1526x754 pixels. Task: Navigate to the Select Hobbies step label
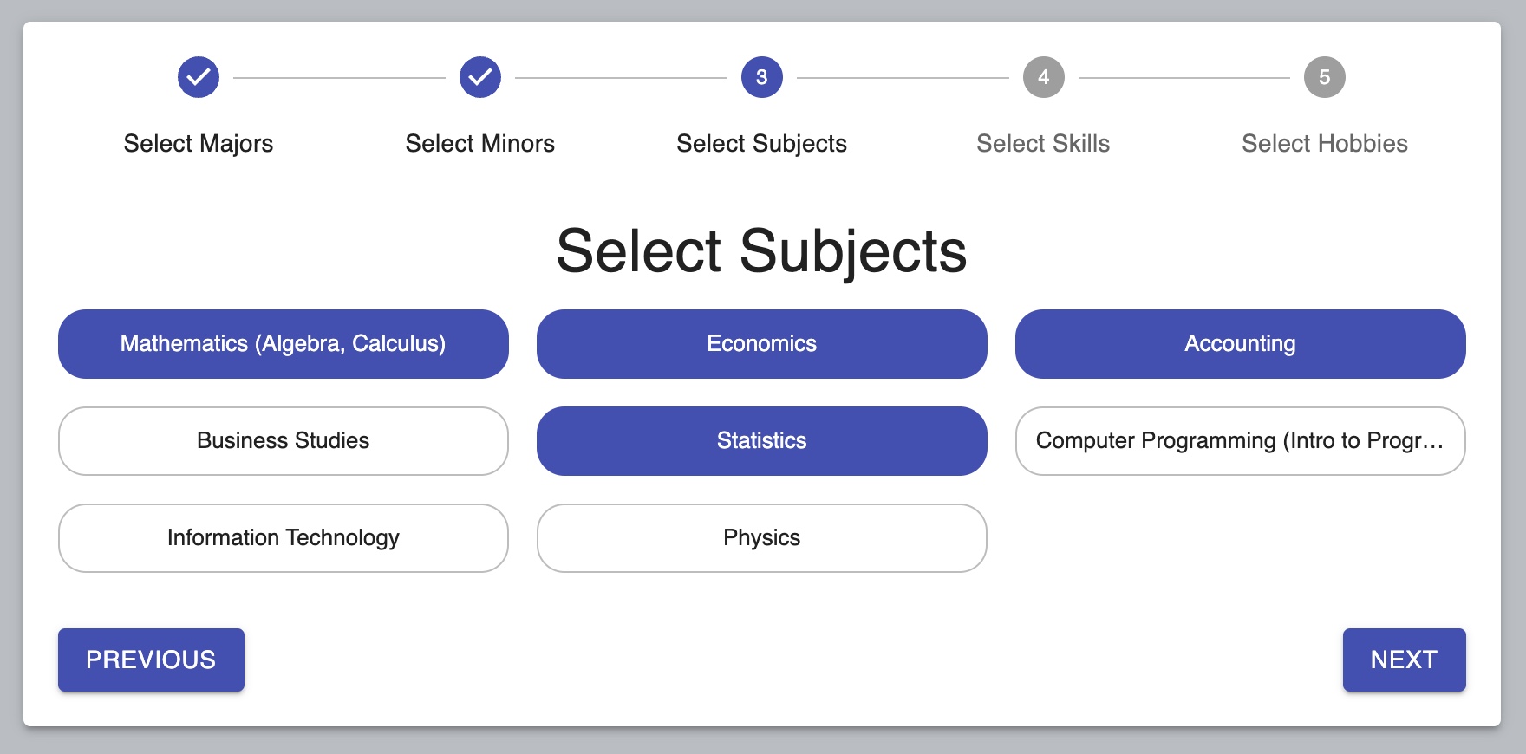click(x=1324, y=144)
